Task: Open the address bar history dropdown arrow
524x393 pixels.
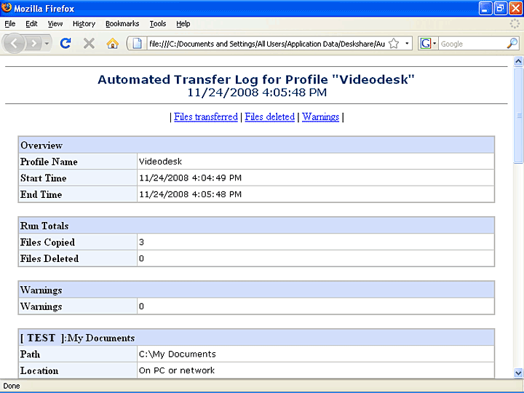Action: point(407,44)
